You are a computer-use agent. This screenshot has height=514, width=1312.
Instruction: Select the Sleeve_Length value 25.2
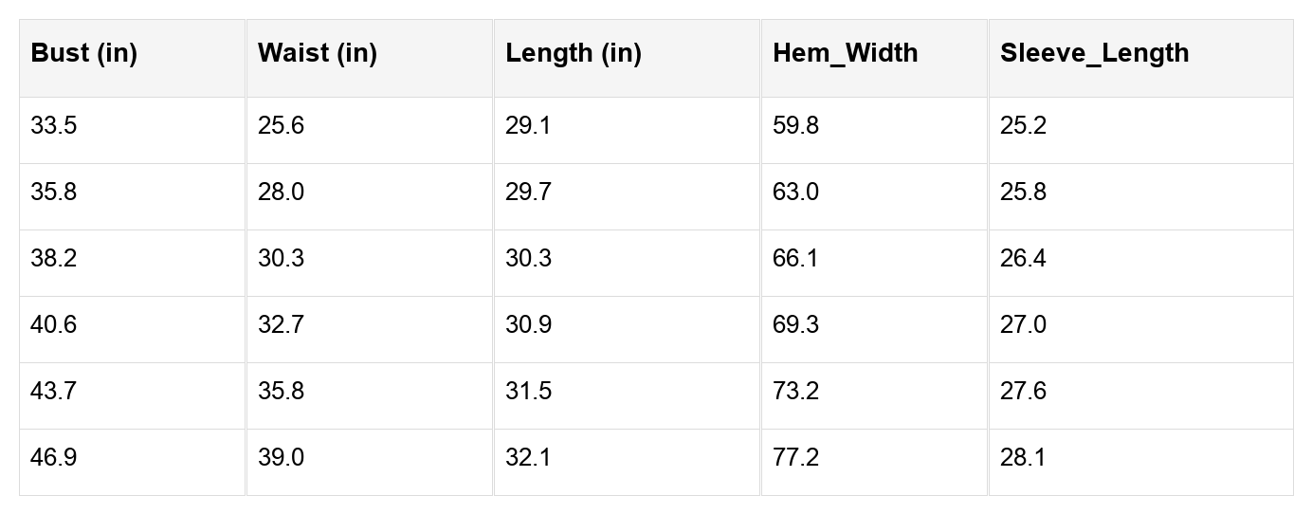point(1023,126)
